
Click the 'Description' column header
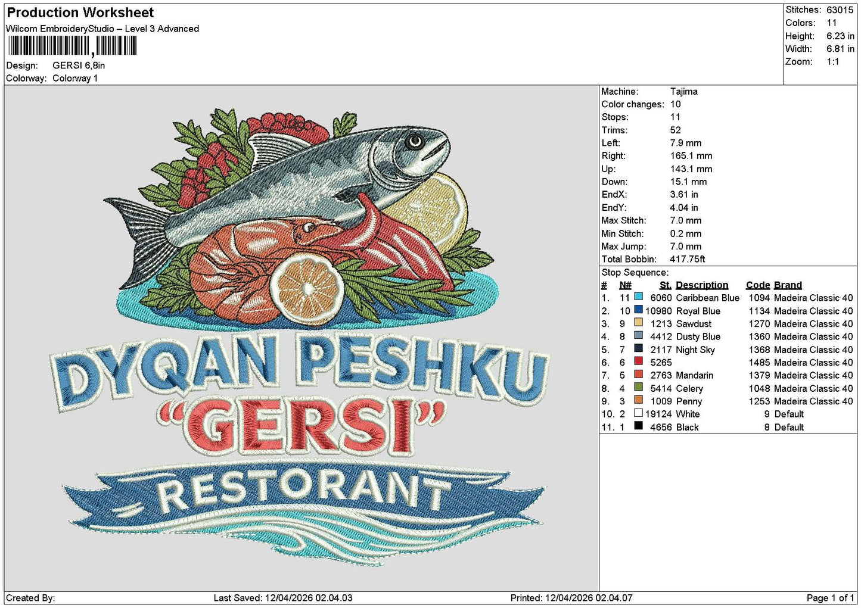click(702, 285)
